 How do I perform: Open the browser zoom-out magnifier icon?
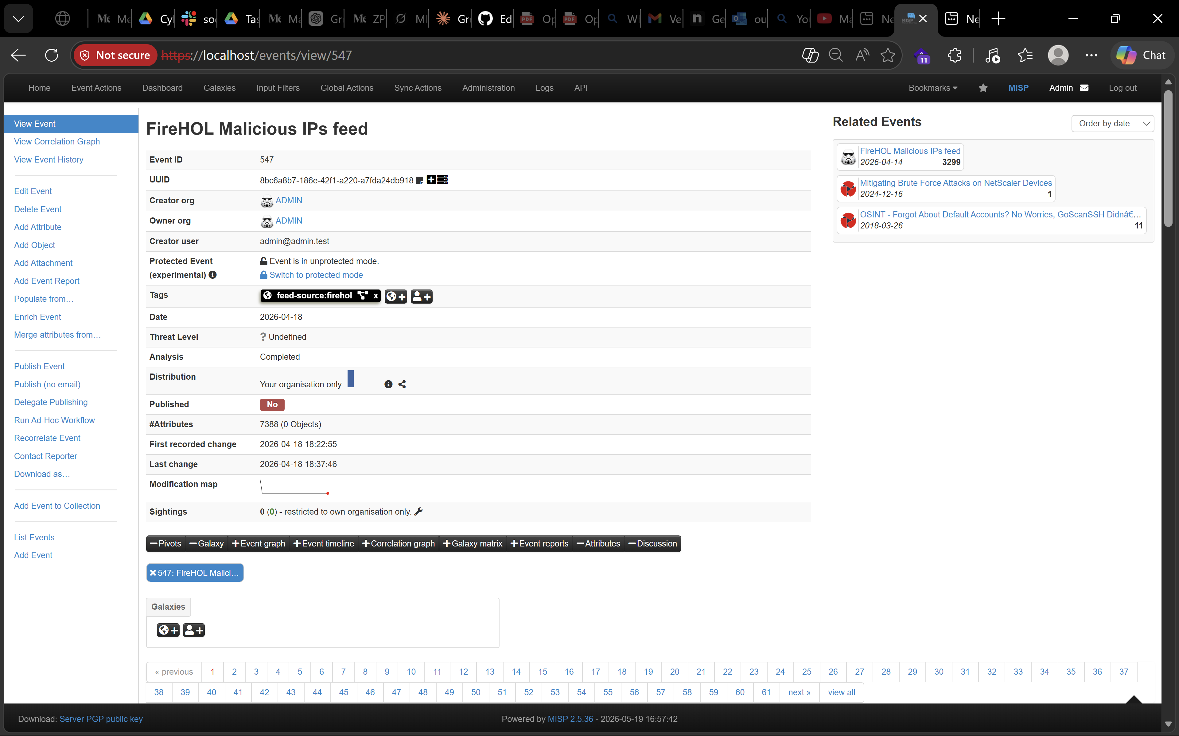[835, 56]
